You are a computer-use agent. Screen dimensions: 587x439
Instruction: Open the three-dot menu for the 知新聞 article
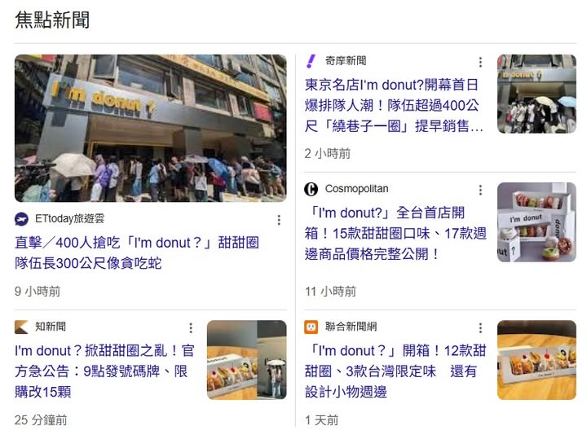pos(191,328)
